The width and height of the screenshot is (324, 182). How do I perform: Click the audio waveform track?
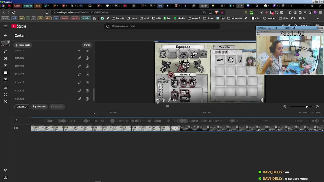[177, 121]
